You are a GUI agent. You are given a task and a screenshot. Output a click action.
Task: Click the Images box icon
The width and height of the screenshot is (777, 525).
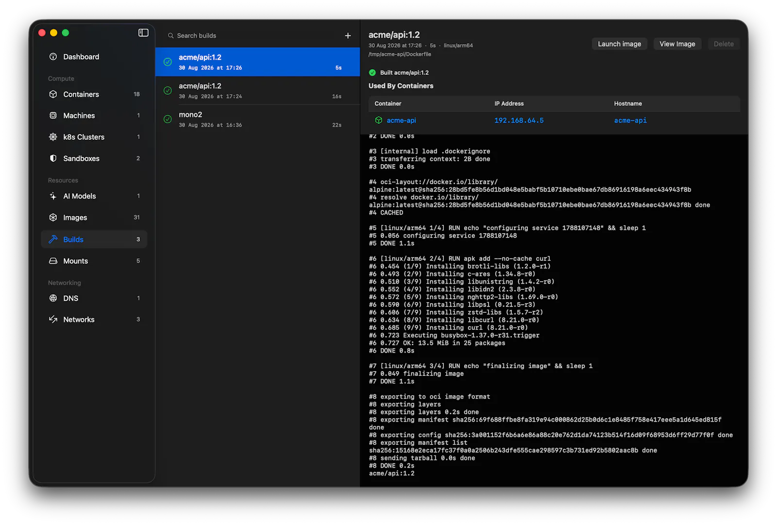(x=53, y=218)
